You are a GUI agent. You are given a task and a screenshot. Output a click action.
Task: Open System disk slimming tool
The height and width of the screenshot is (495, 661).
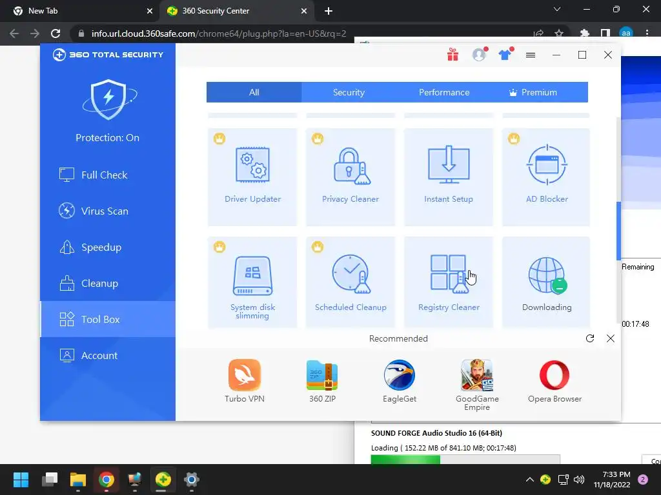coord(252,282)
